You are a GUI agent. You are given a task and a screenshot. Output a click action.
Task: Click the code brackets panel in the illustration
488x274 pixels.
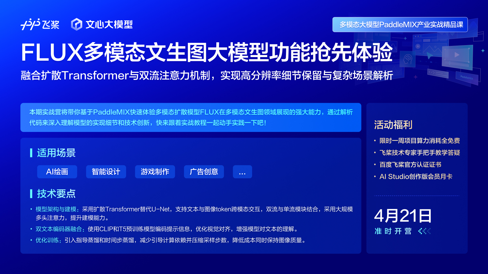438,73
